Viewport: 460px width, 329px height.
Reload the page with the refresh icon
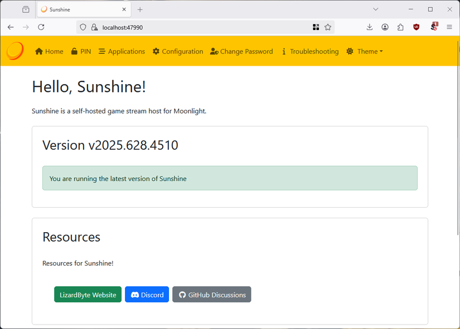point(41,27)
